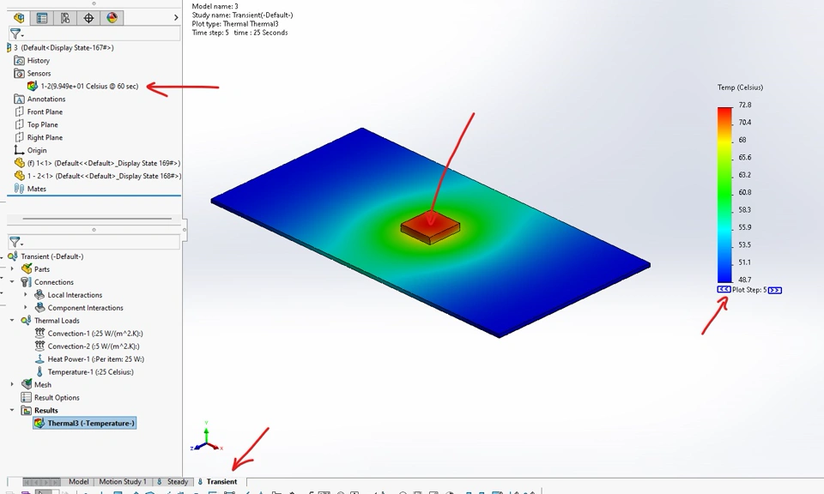Open the FeatureManager Design Tree tab
Viewport: 824px width, 494px height.
(x=19, y=18)
